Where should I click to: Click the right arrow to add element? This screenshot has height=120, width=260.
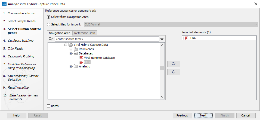point(174,64)
